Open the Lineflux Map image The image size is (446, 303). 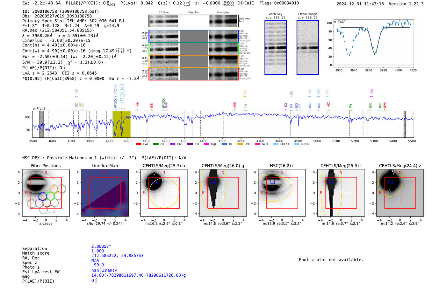[x=105, y=193]
